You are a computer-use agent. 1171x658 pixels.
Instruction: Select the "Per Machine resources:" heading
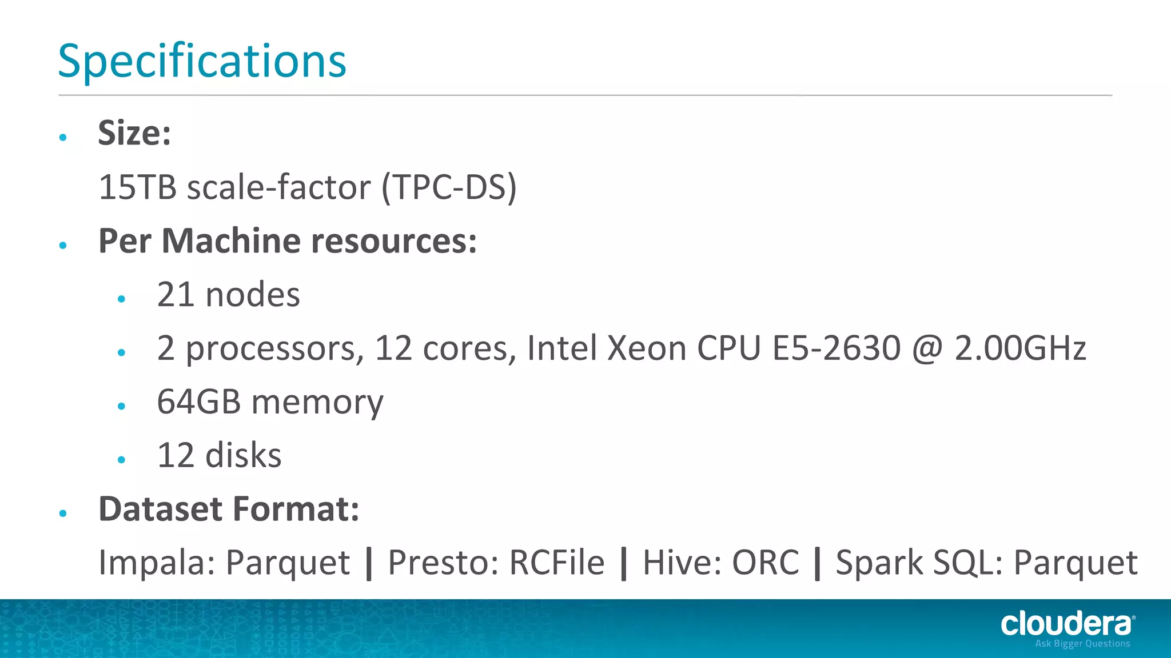point(288,240)
